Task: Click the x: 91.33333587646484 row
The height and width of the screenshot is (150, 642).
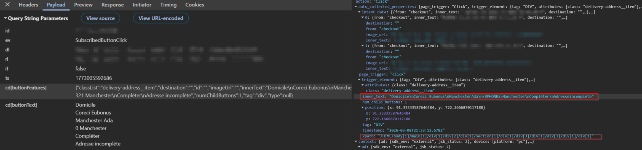Action: [x=388, y=113]
